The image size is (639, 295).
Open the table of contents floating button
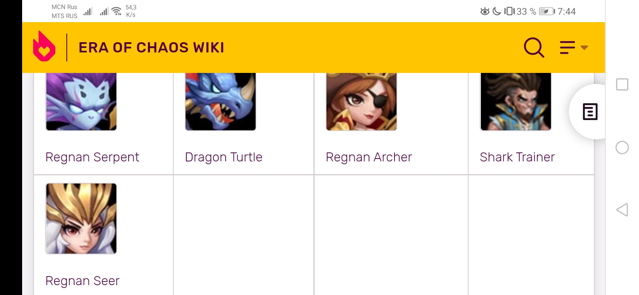[x=590, y=111]
